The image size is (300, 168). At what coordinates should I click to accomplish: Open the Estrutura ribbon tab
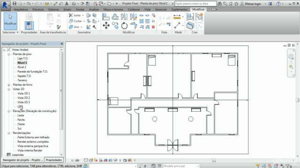(38, 9)
